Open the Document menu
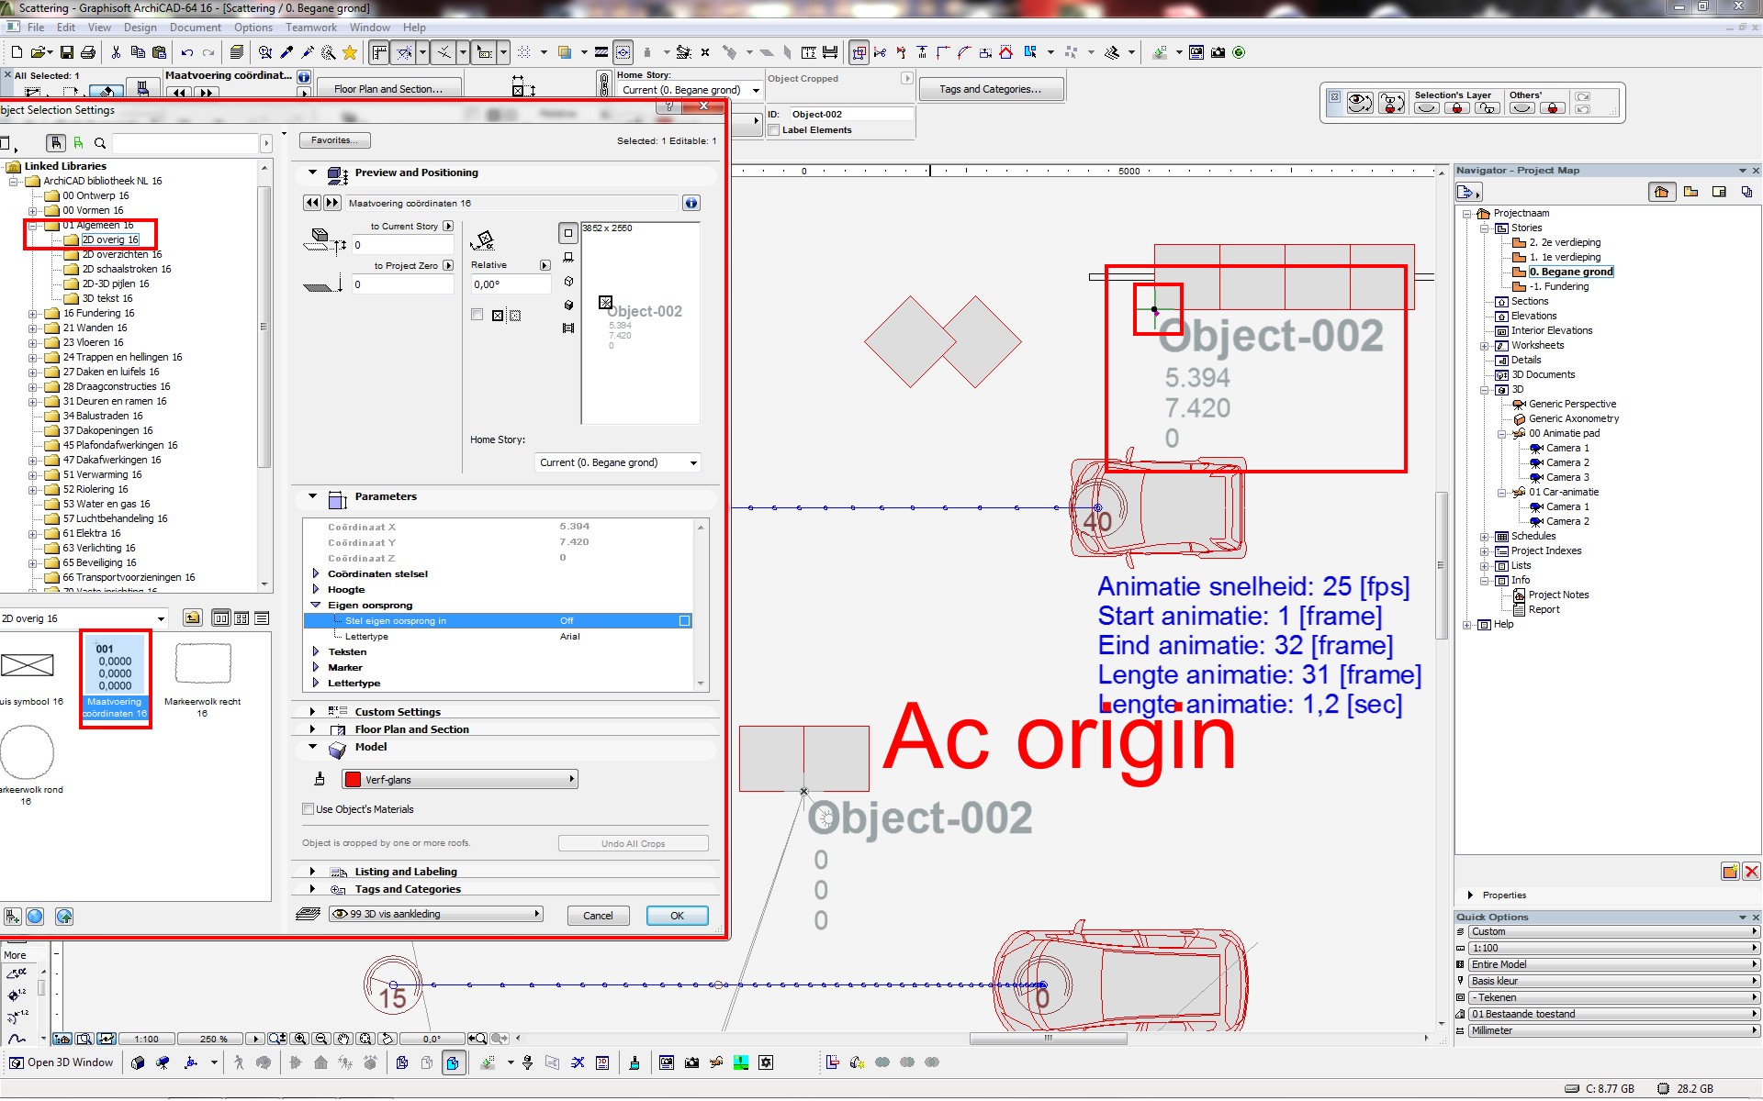 (195, 28)
